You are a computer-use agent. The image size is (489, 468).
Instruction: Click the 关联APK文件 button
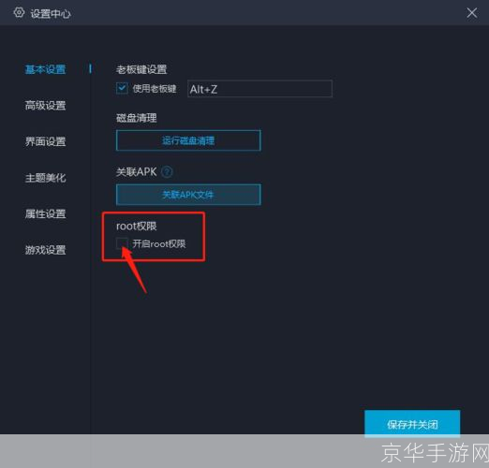coord(188,195)
